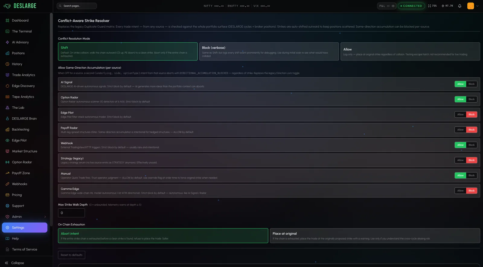Select Shift conflict resolution mode
Image resolution: width=483 pixels, height=267 pixels.
[x=128, y=51]
